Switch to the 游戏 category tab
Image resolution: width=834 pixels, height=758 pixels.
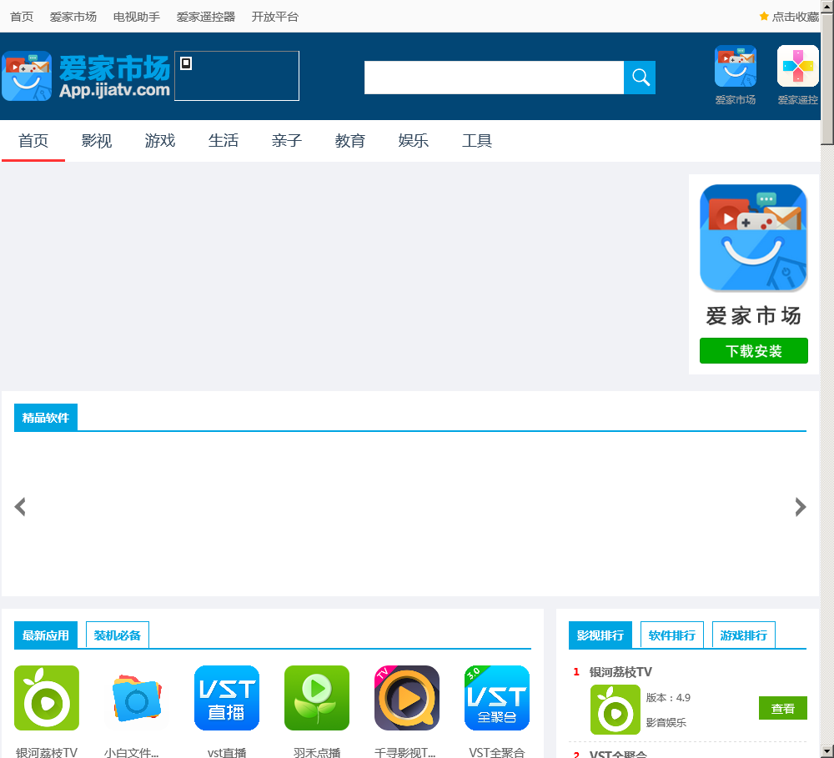pos(159,141)
